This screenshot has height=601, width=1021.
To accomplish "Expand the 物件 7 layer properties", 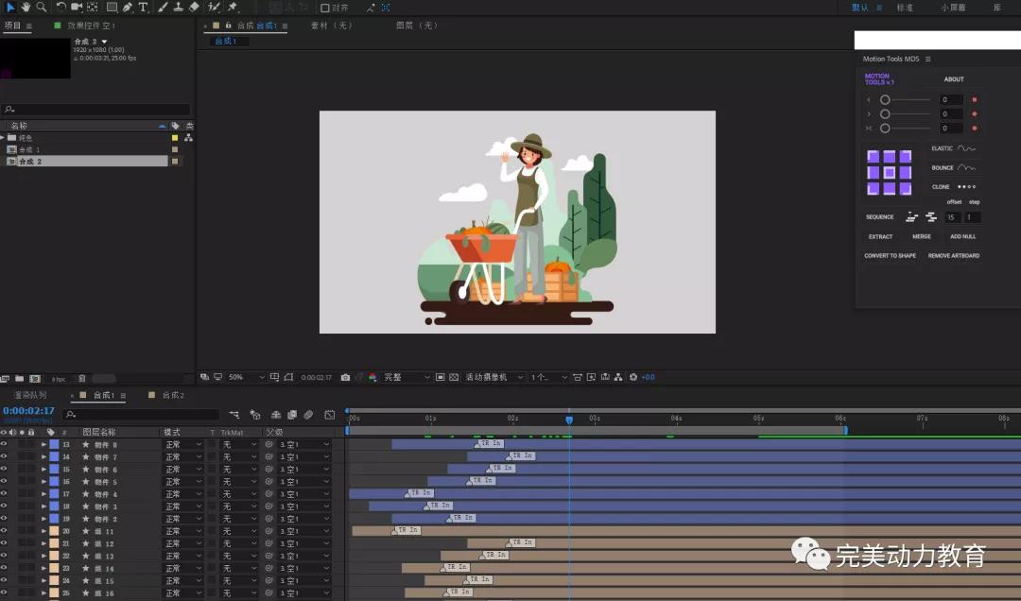I will tap(43, 457).
